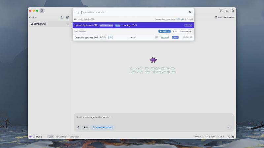Click the send message arrow button
264x148 pixels.
click(x=229, y=127)
